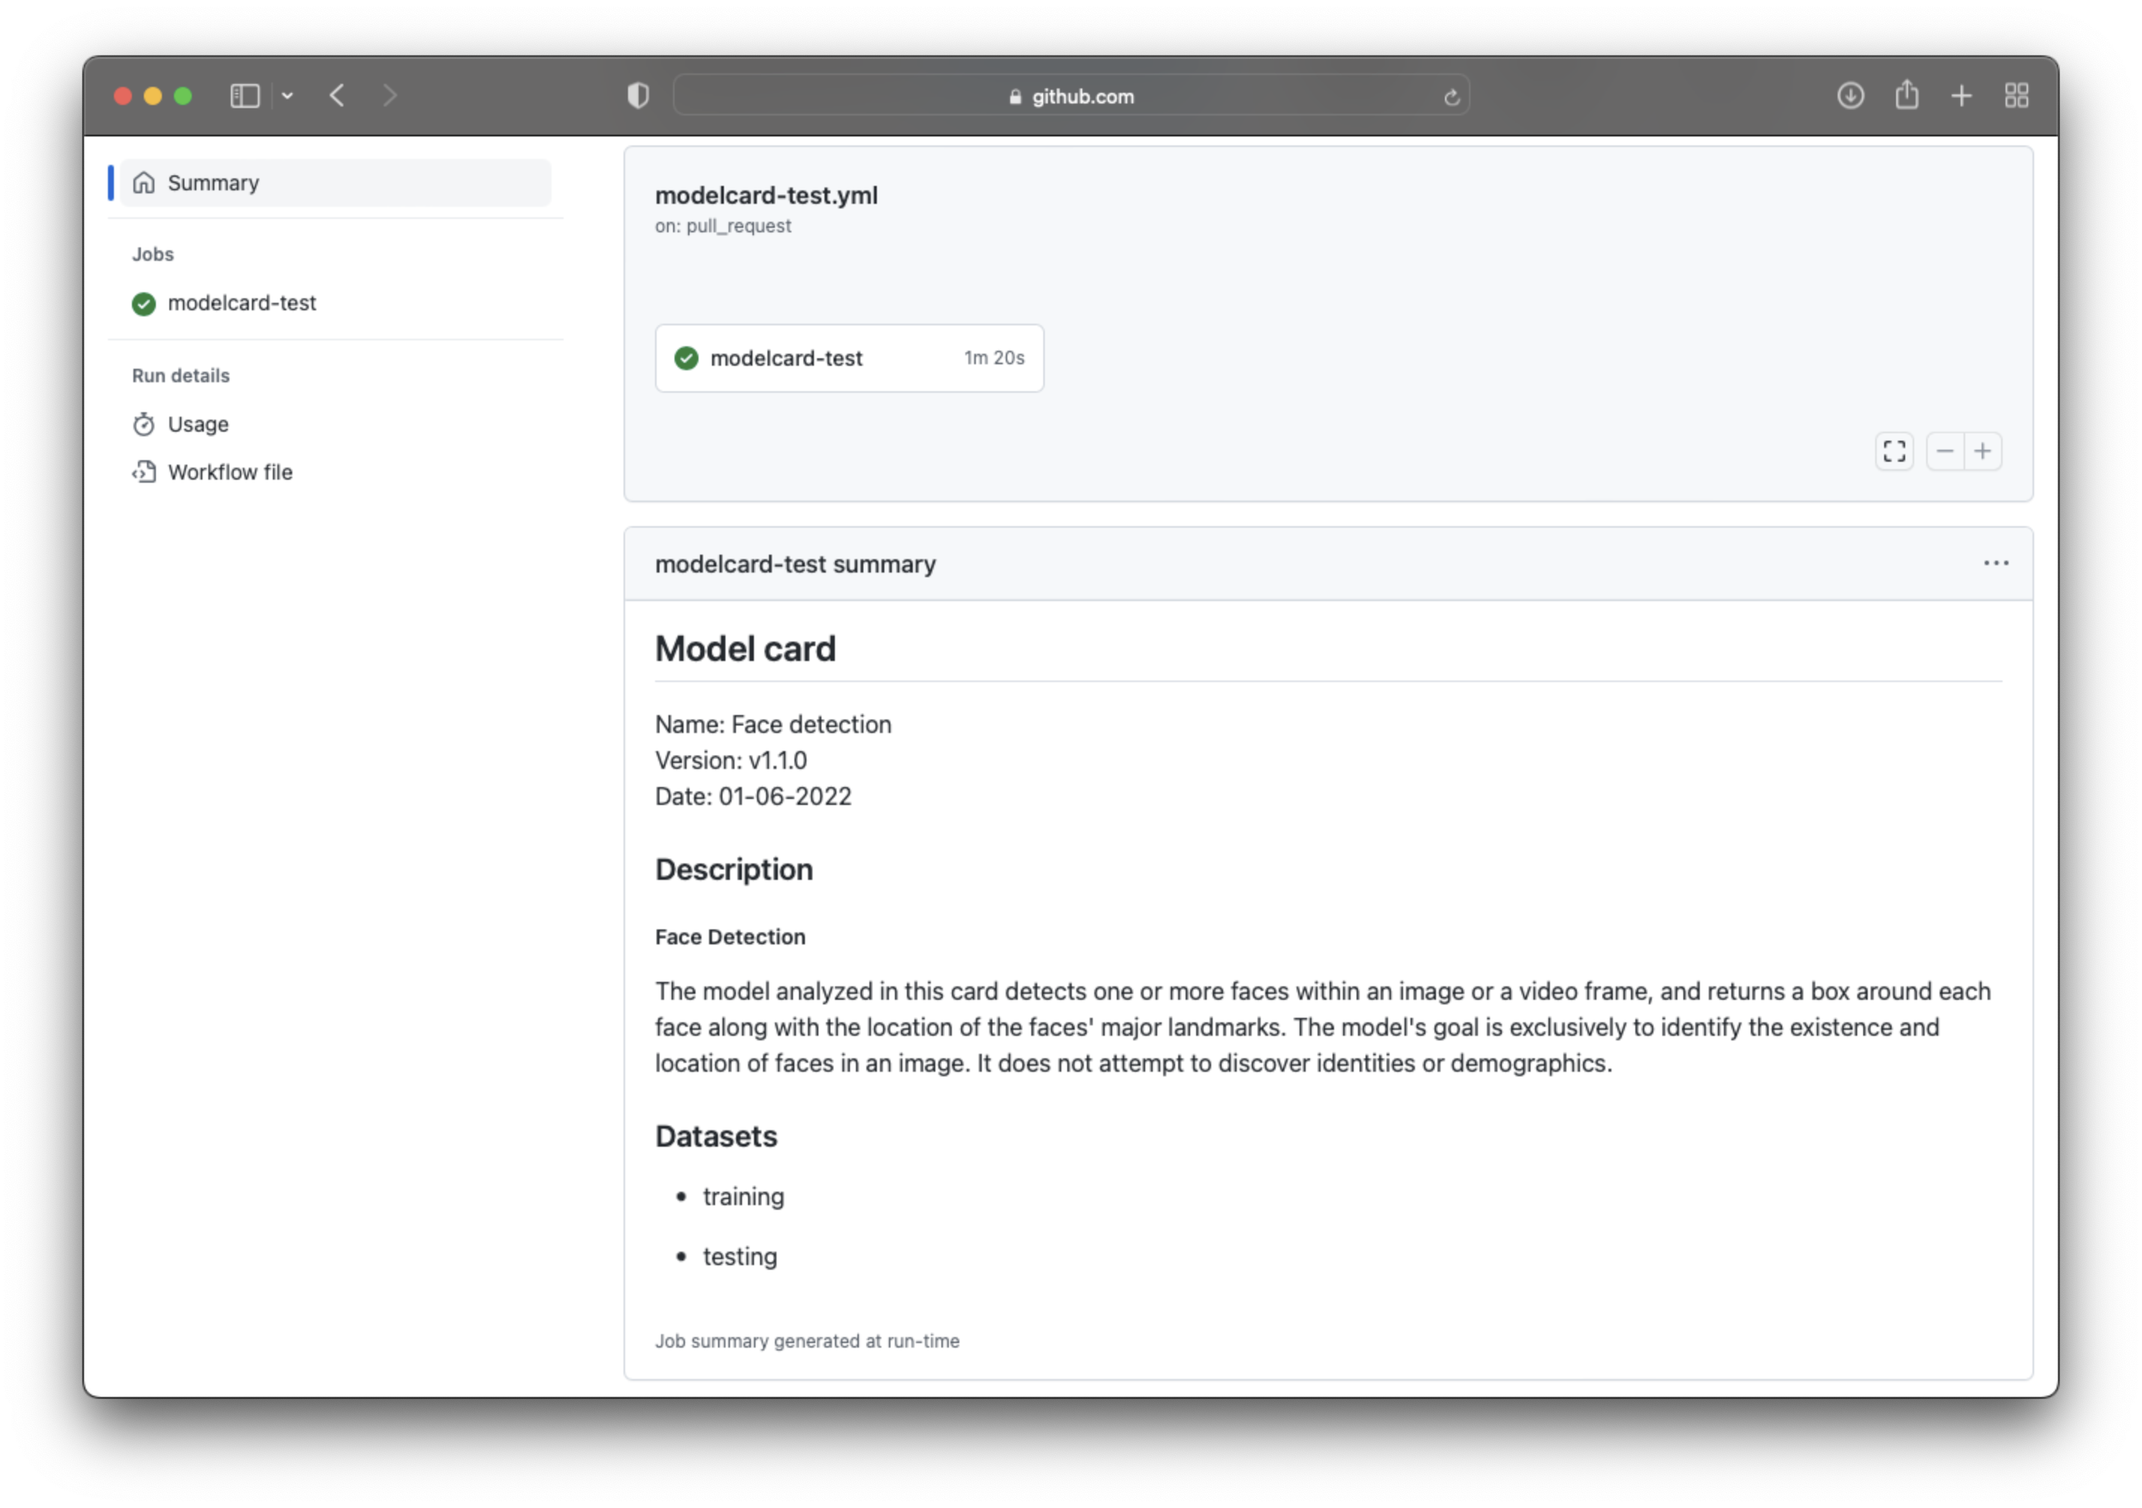The height and width of the screenshot is (1508, 2142).
Task: Go back using the back arrow
Action: point(338,96)
